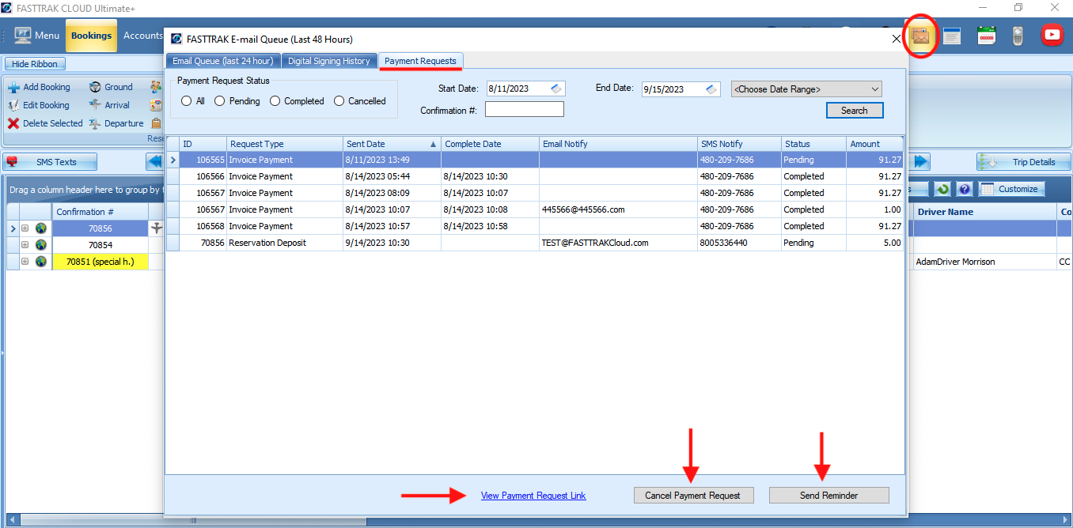This screenshot has width=1073, height=528.
Task: Click the globe icon in row 70856
Action: (x=41, y=228)
